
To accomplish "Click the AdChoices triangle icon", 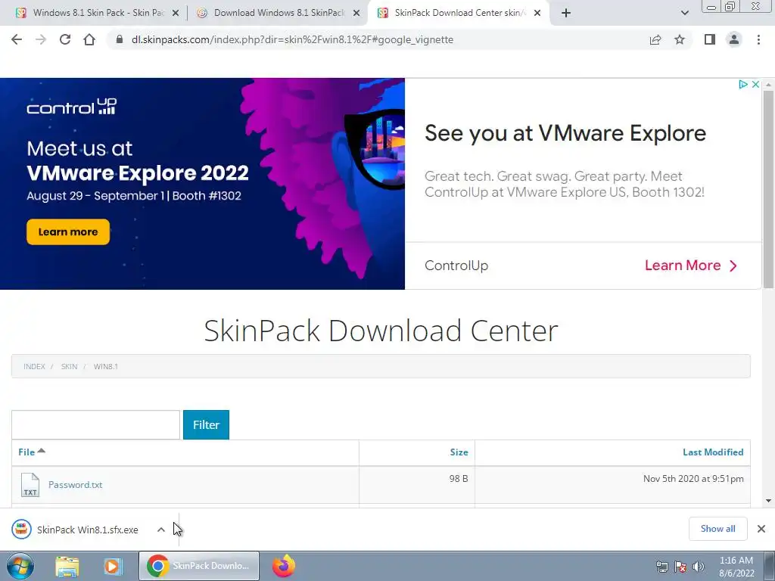I will point(742,85).
